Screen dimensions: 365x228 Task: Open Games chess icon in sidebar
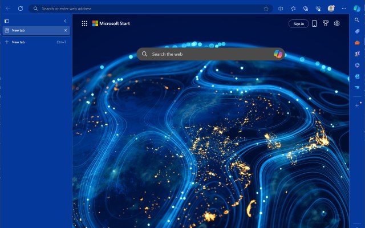[357, 54]
